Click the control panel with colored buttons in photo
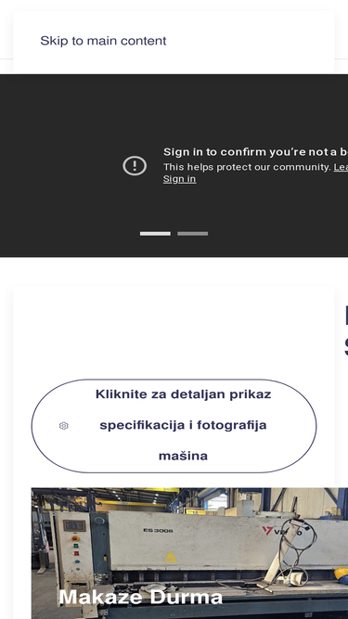The height and width of the screenshot is (619, 348). point(74,548)
